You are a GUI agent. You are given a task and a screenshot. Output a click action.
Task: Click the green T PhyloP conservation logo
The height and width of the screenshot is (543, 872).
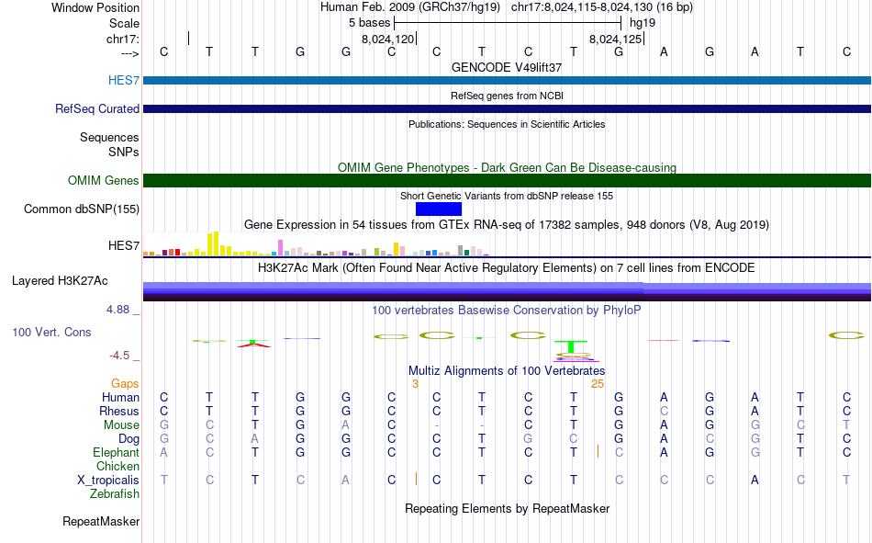[x=571, y=346]
